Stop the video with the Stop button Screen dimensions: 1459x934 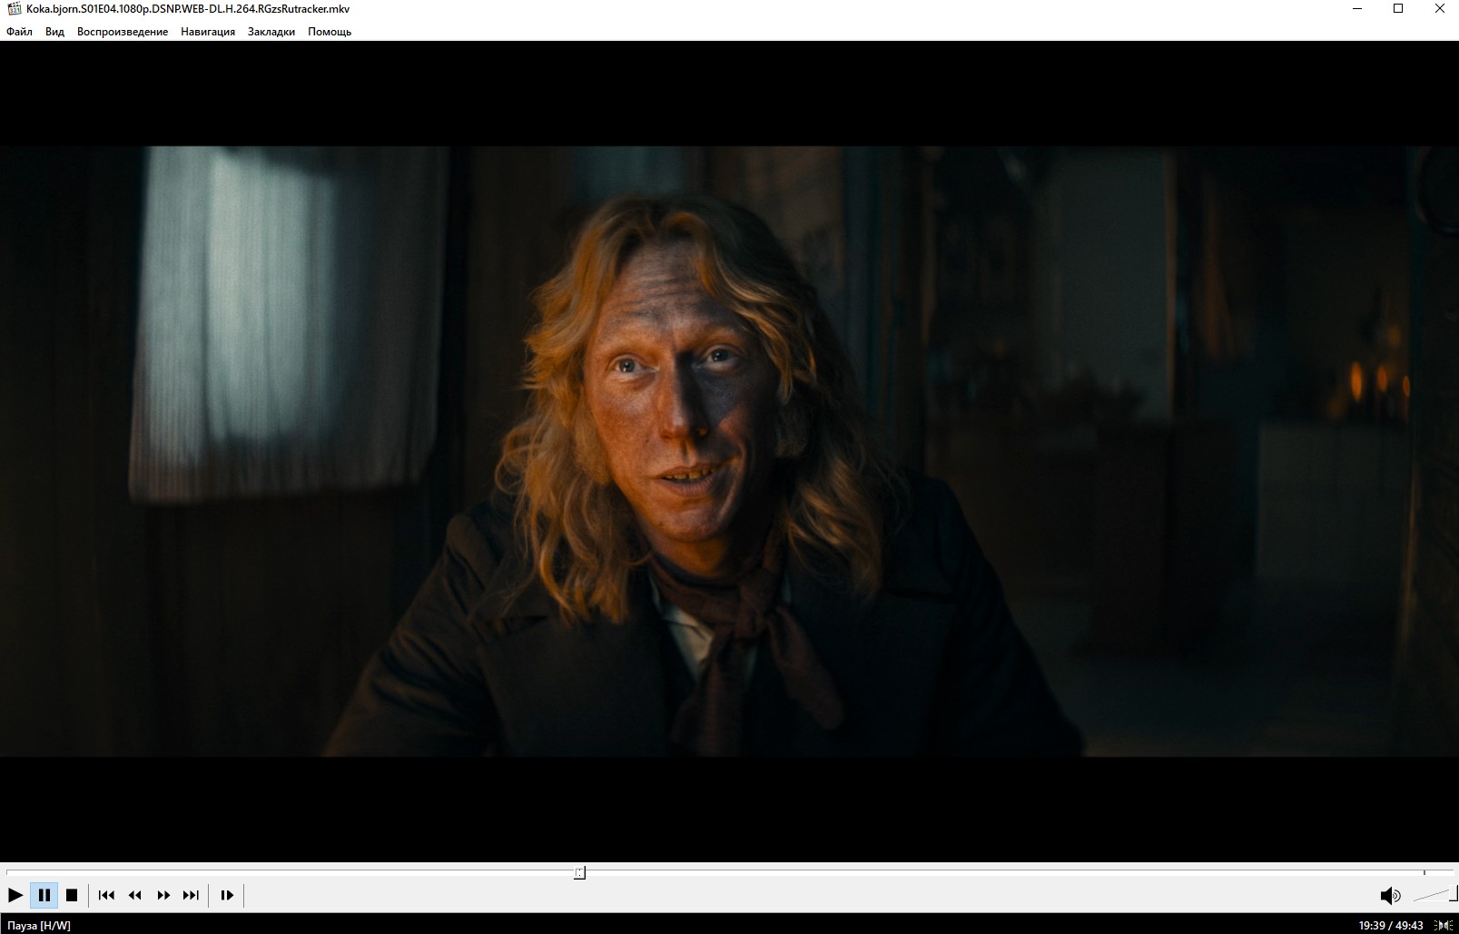click(72, 895)
